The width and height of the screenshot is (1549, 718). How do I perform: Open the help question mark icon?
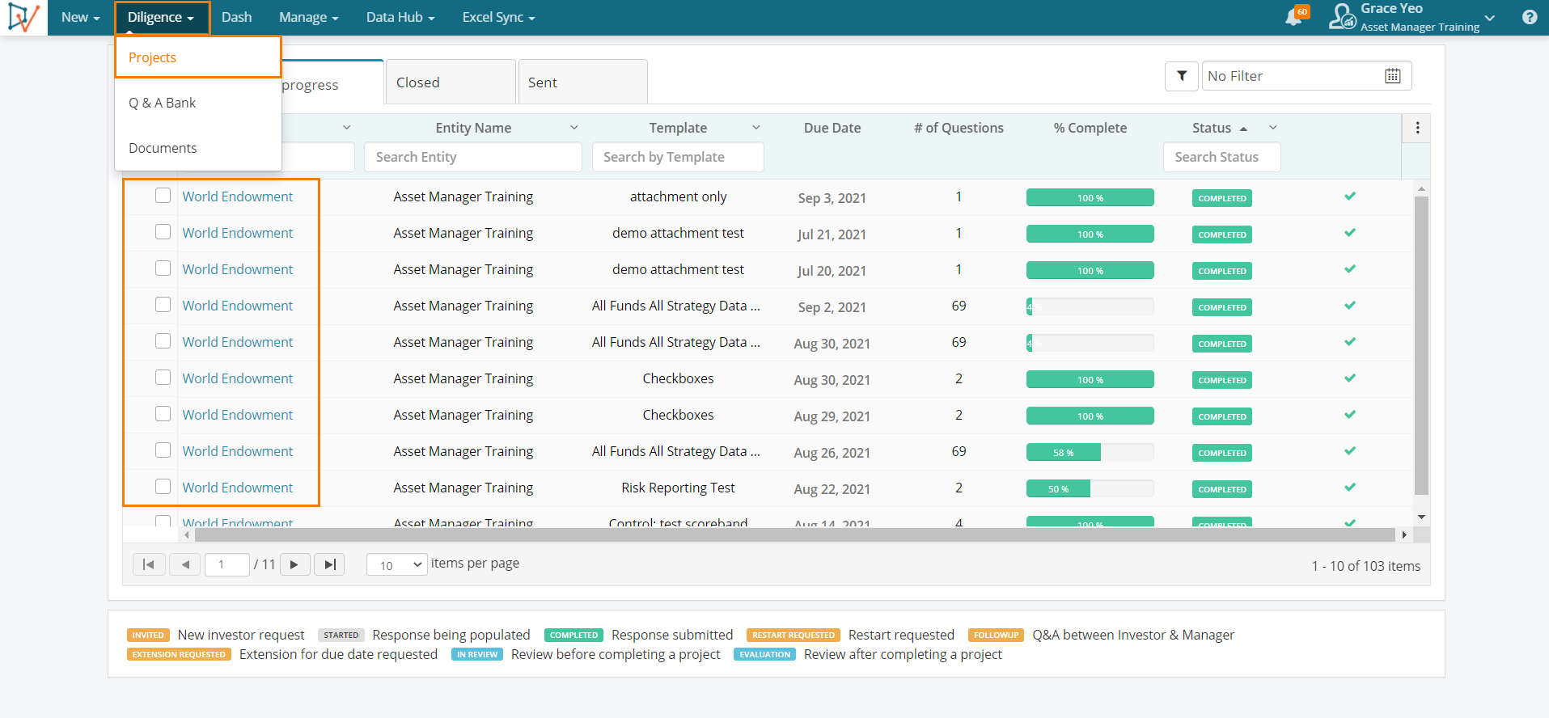(1529, 17)
